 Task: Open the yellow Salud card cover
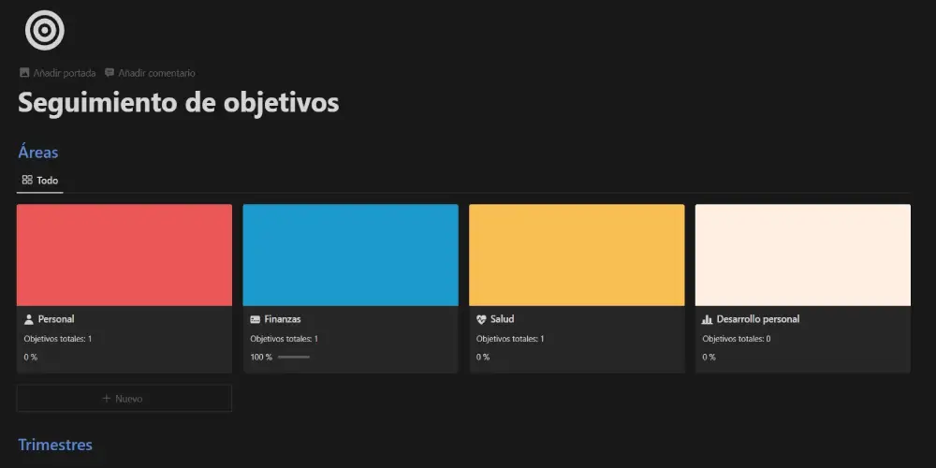(577, 255)
